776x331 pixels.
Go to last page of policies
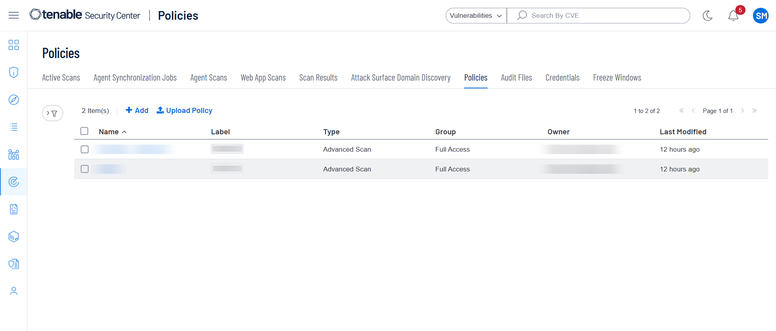[754, 111]
